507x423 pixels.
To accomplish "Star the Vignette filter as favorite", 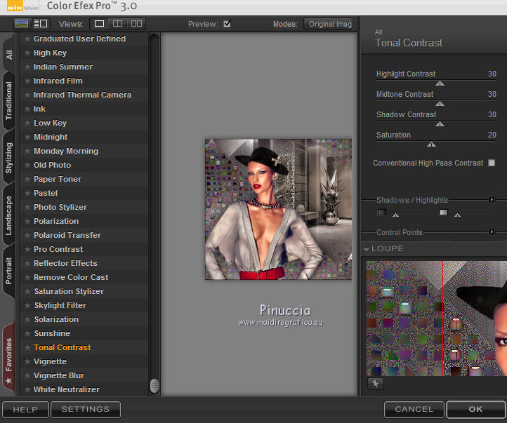I will (x=27, y=361).
